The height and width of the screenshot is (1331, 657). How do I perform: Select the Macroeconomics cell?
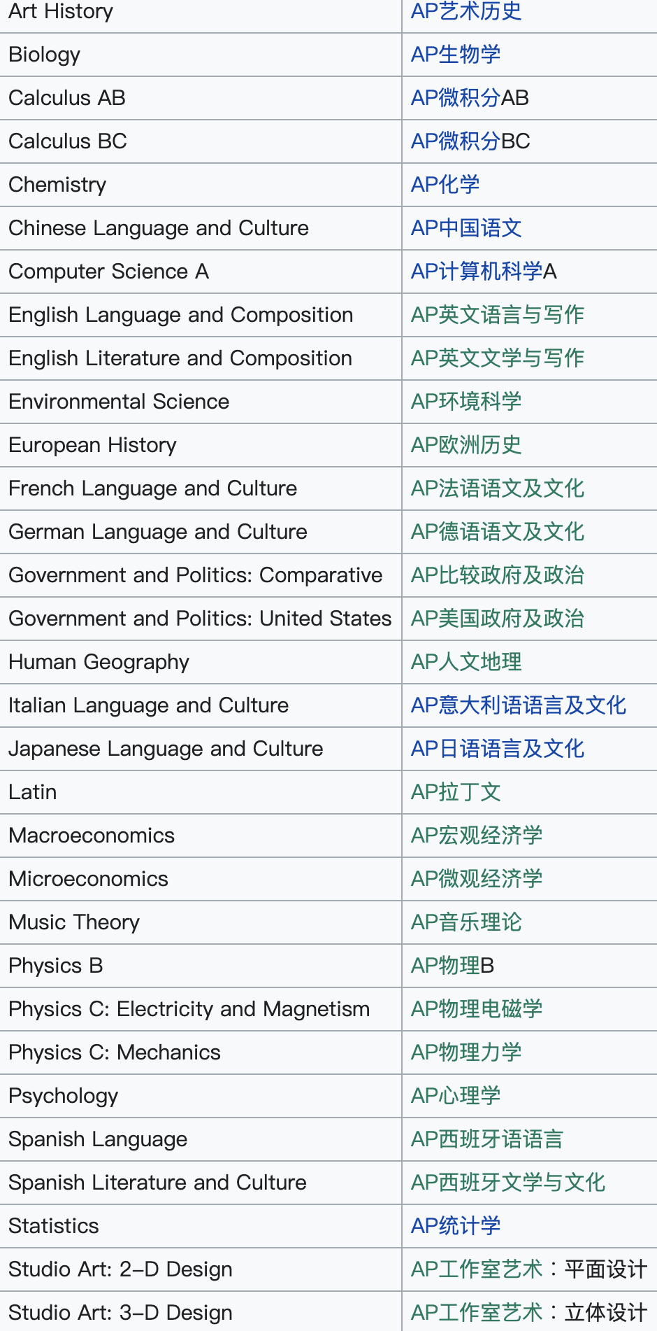coord(201,836)
